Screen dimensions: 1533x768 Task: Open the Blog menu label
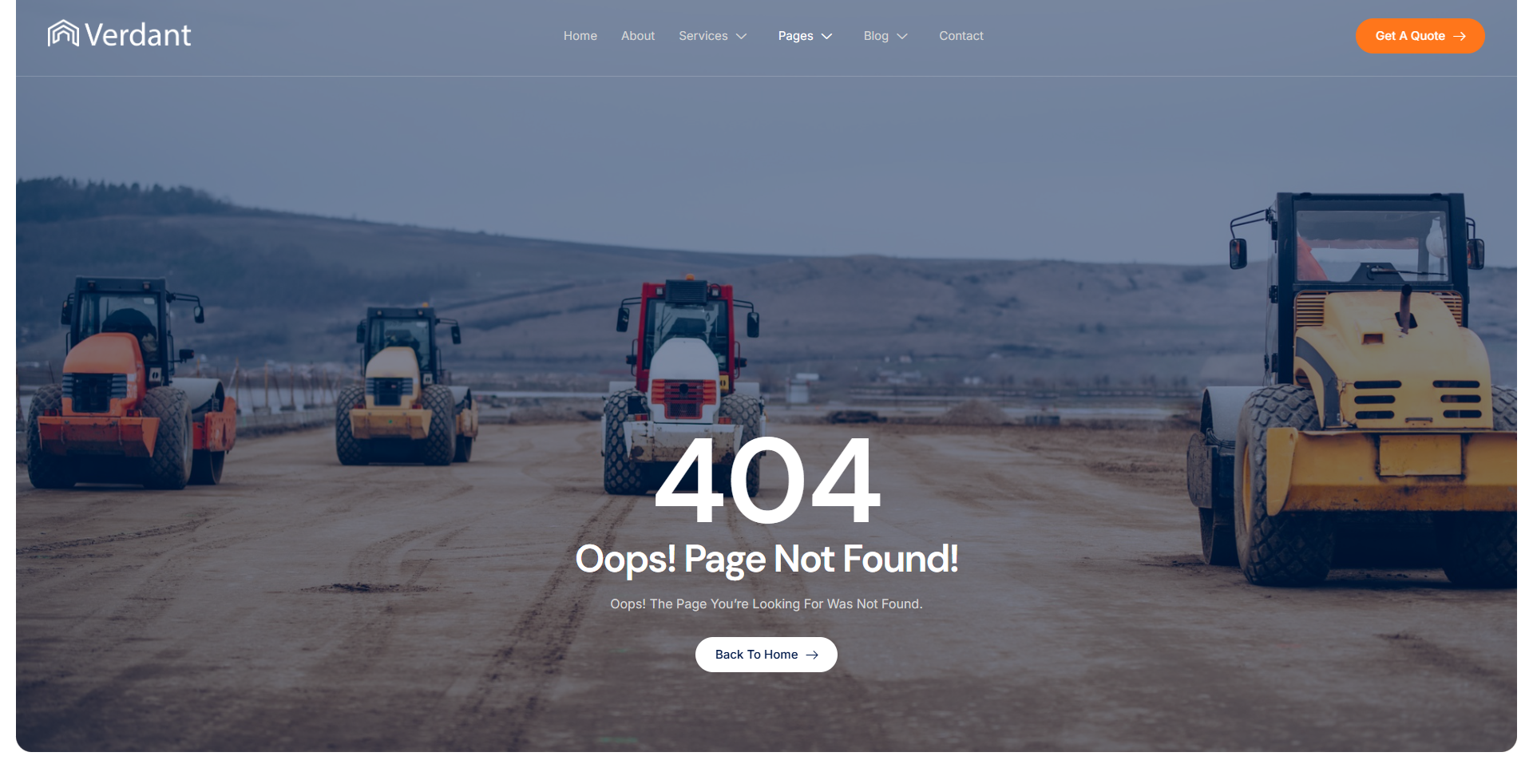(876, 36)
